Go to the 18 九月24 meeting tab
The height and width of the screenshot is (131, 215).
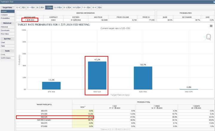point(76,7)
